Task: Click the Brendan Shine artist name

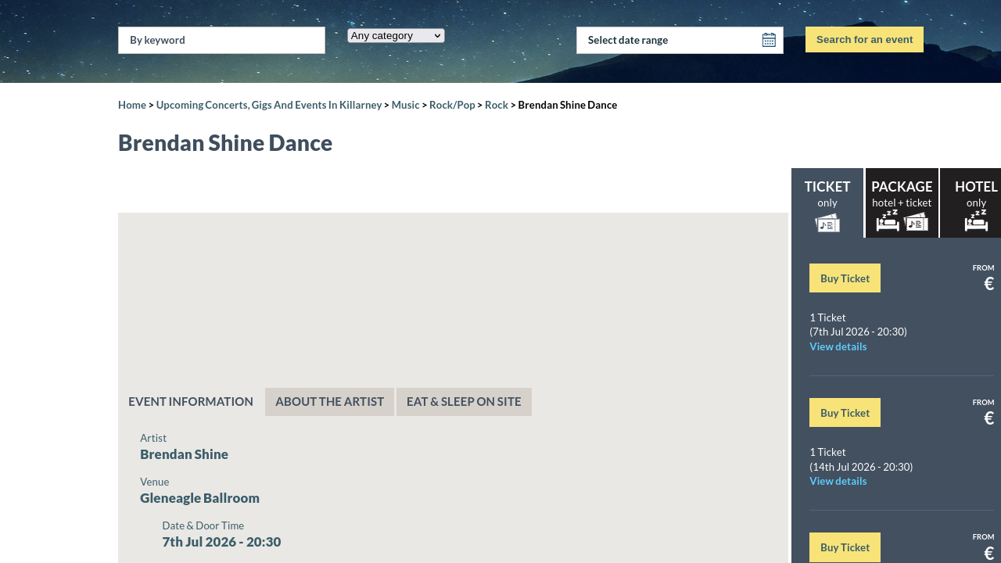Action: tap(184, 454)
